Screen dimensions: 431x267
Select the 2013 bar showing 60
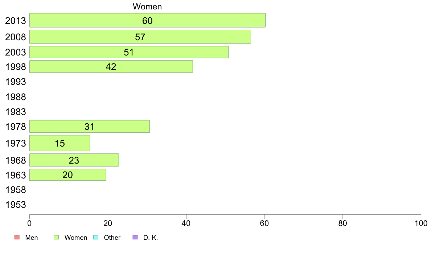(x=147, y=20)
